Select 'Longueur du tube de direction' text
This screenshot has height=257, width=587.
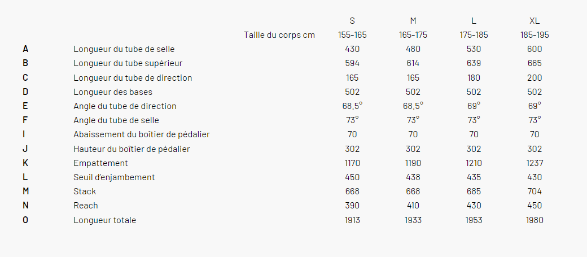coord(133,78)
